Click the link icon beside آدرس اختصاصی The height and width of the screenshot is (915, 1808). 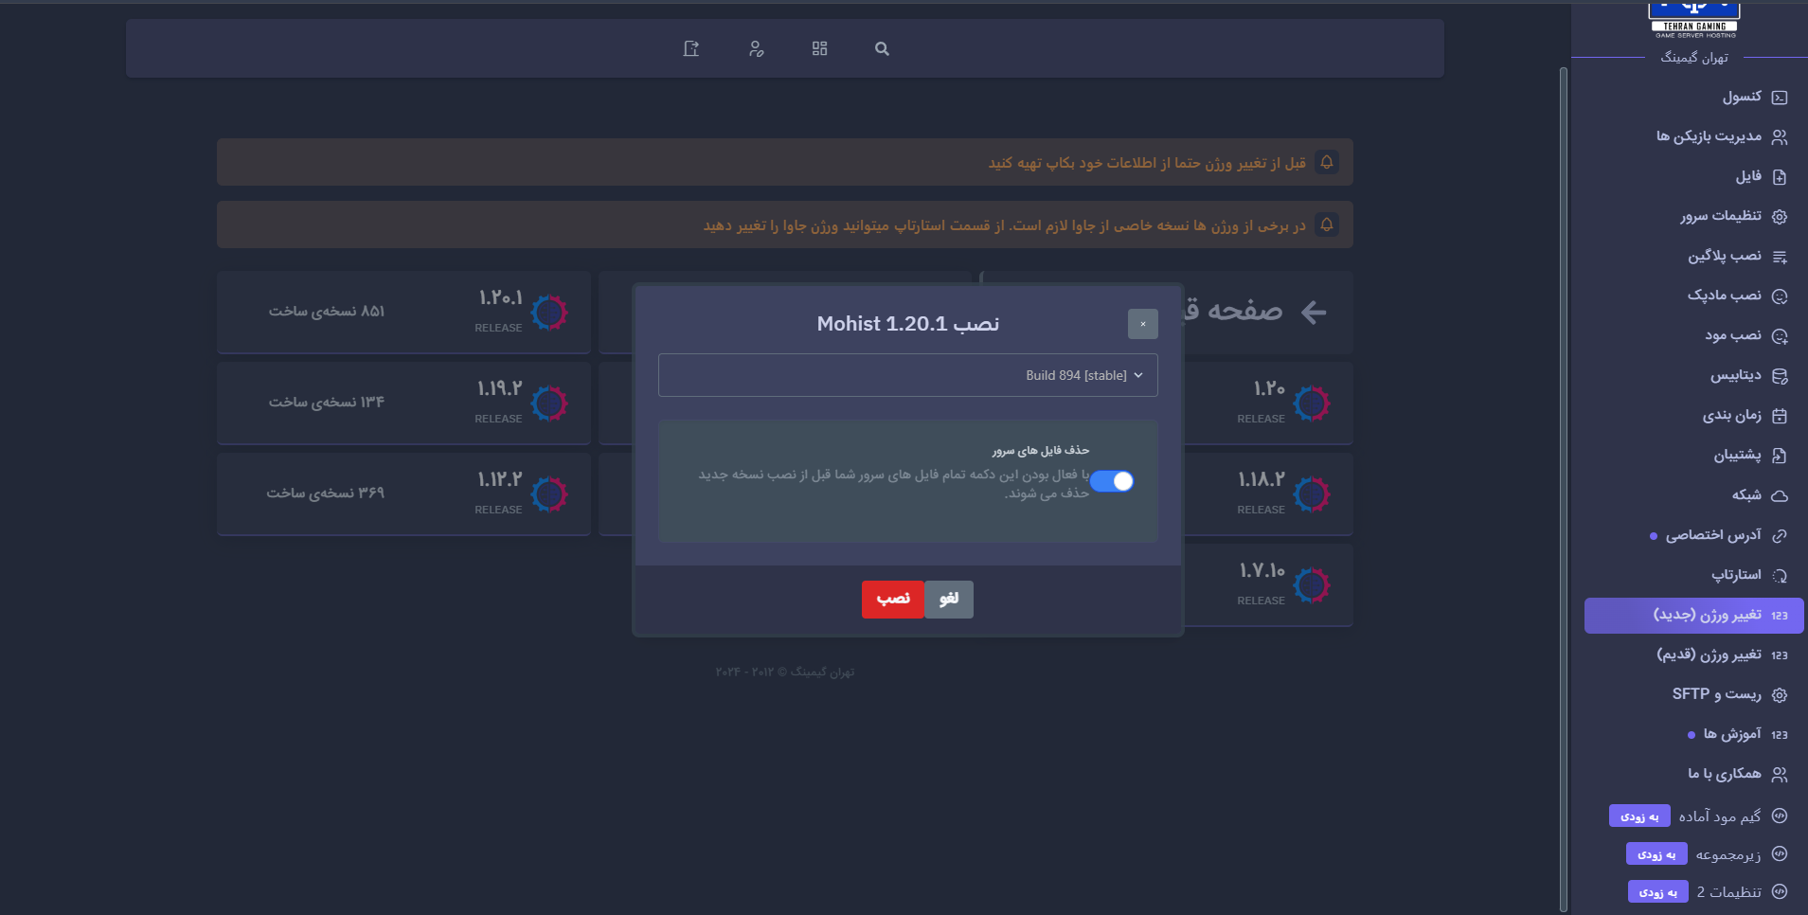(1780, 536)
